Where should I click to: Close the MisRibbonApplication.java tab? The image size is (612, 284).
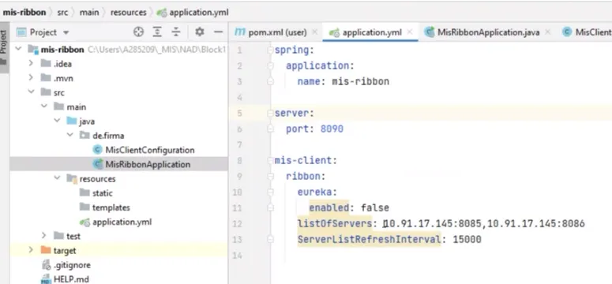click(x=547, y=32)
